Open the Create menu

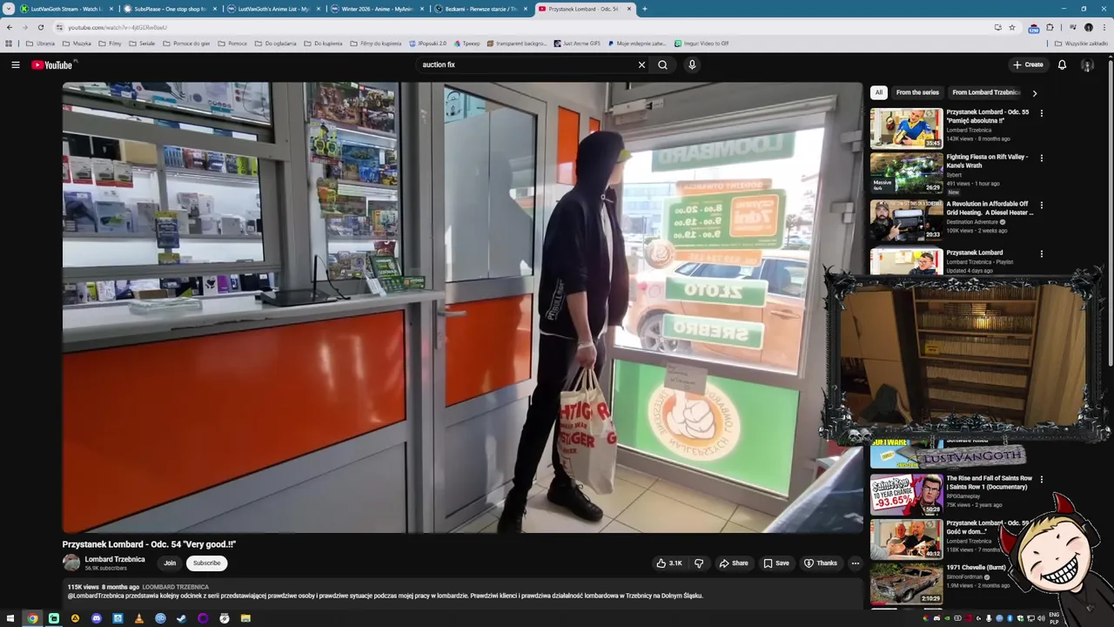(x=1027, y=64)
